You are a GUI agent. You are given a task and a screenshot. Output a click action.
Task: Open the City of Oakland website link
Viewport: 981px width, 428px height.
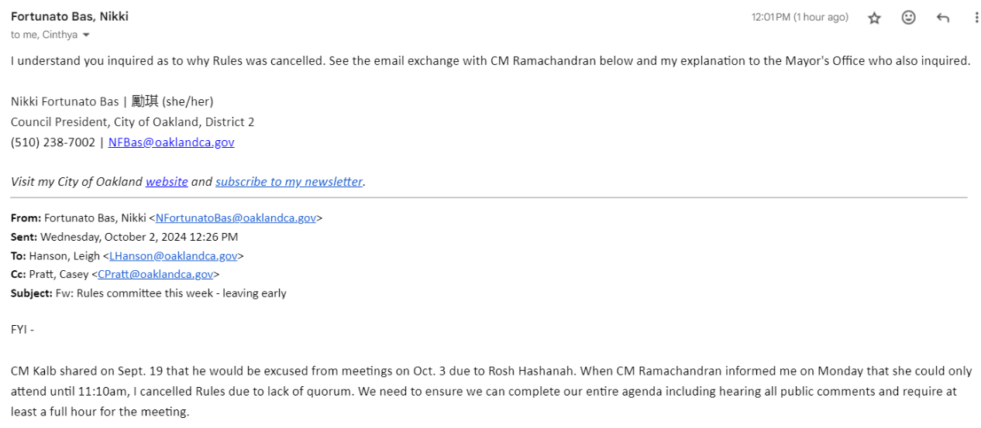pos(167,182)
